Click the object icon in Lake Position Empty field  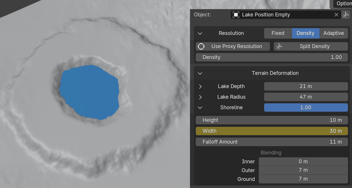pyautogui.click(x=236, y=15)
